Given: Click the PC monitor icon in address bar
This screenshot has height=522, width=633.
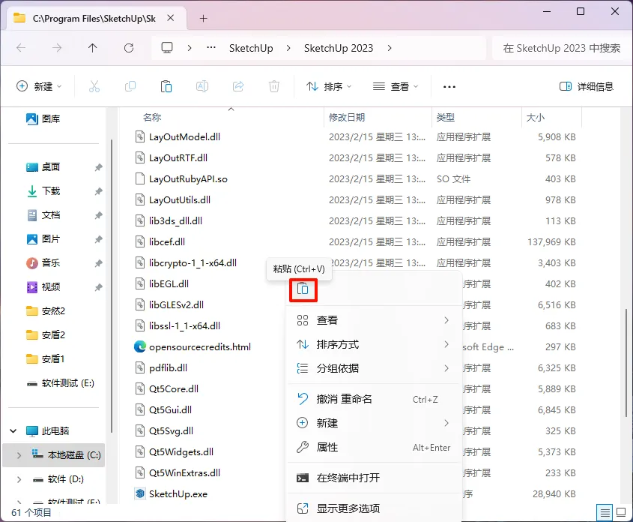Looking at the screenshot, I should 167,48.
